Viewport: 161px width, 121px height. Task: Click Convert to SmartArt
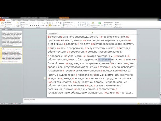[x=70, y=26]
